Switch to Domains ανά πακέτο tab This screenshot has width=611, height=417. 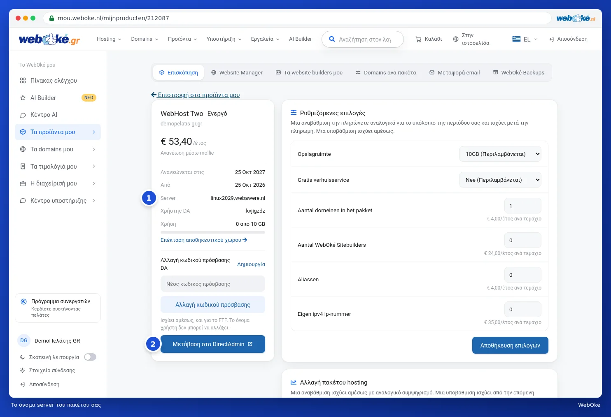386,73
